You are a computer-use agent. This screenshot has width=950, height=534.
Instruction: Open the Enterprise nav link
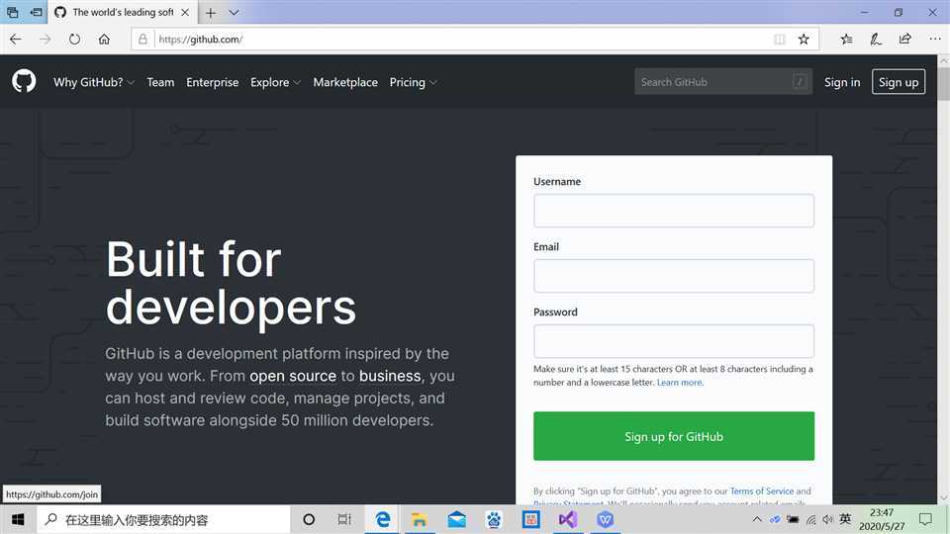pos(212,82)
